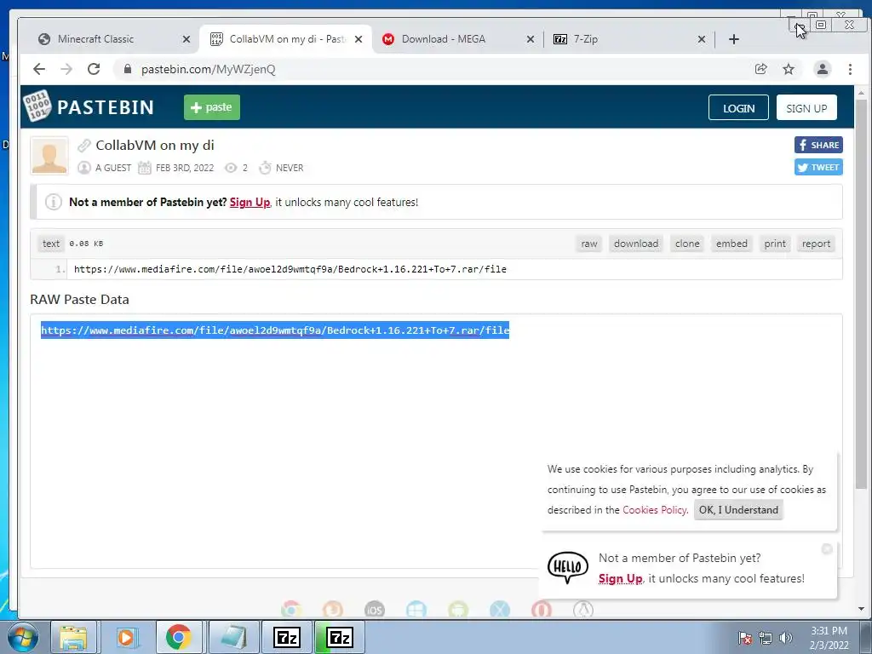Dismiss the Hello sign-up popup

pyautogui.click(x=827, y=549)
